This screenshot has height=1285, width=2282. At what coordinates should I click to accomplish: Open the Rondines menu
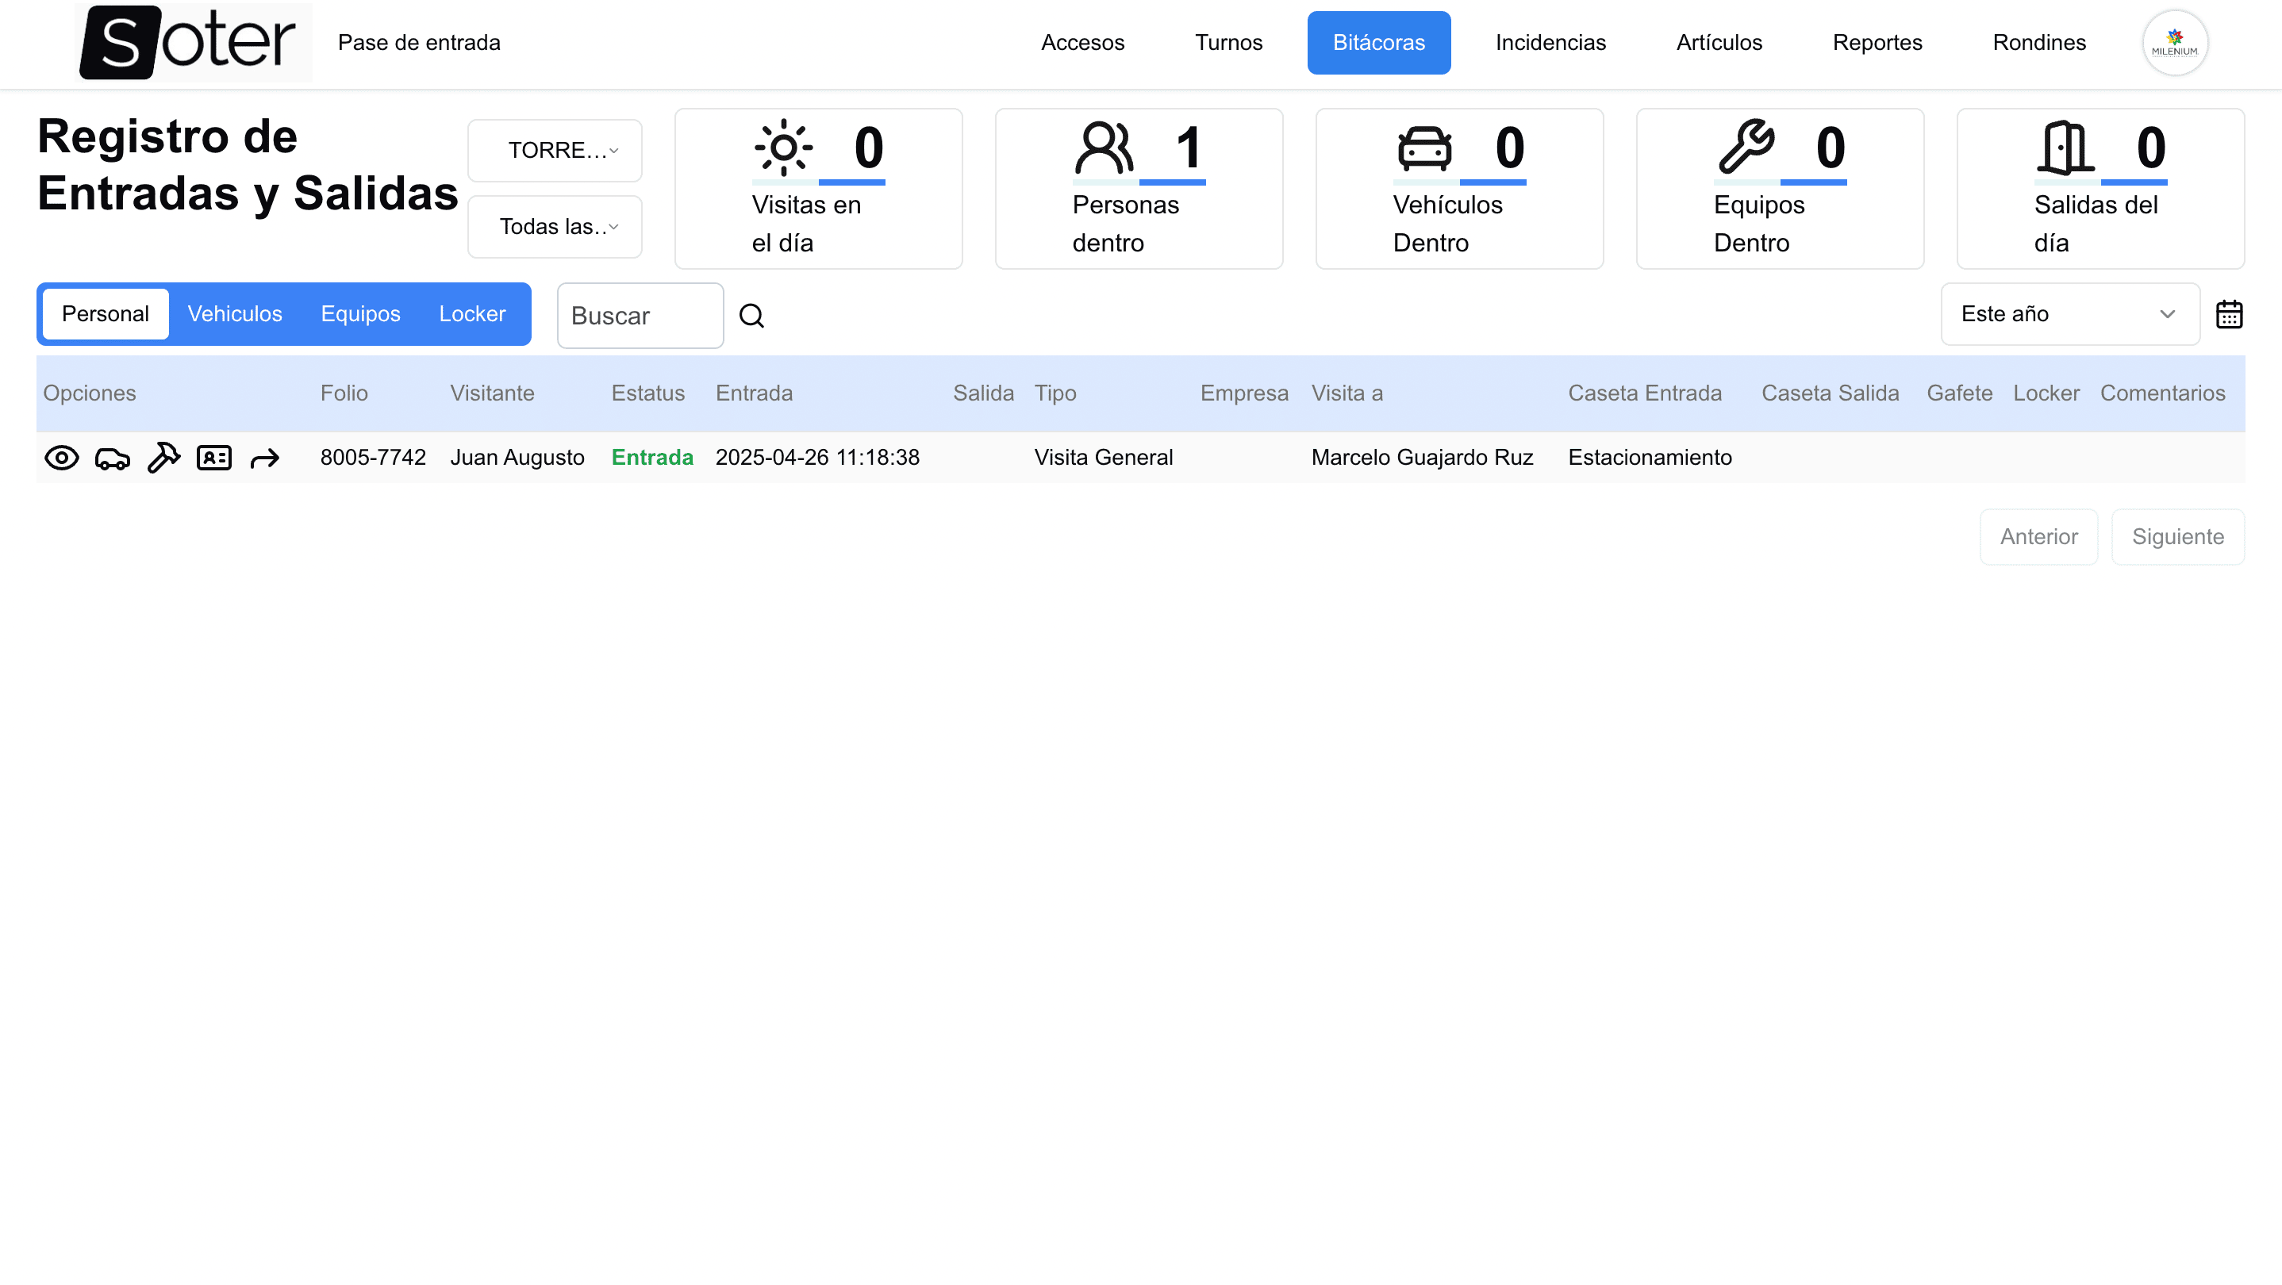2039,43
